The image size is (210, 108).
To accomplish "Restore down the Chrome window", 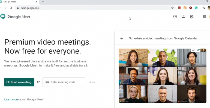I will (207, 1).
